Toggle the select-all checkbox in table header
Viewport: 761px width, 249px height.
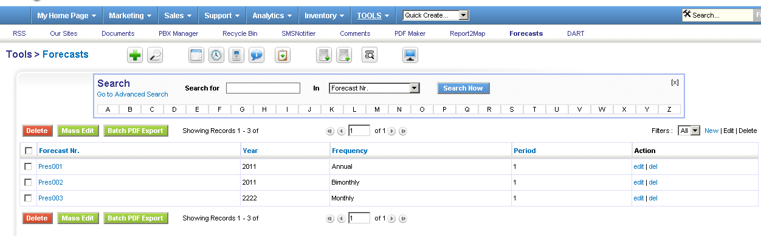click(28, 151)
